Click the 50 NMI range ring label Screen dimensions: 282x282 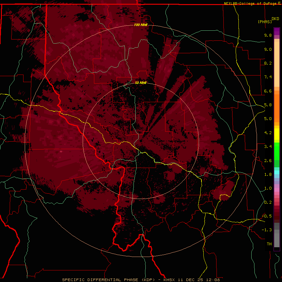click(141, 83)
